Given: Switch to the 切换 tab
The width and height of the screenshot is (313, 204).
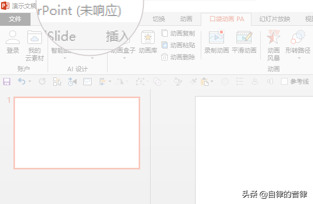Looking at the screenshot, I should 159,19.
